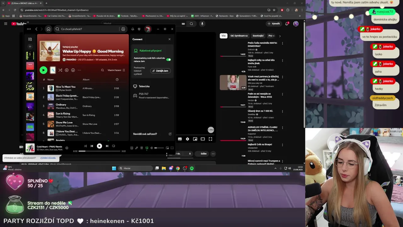Open Vlastní řazení sort dropdown
Image resolution: width=403 pixels, height=227 pixels.
coord(116,70)
